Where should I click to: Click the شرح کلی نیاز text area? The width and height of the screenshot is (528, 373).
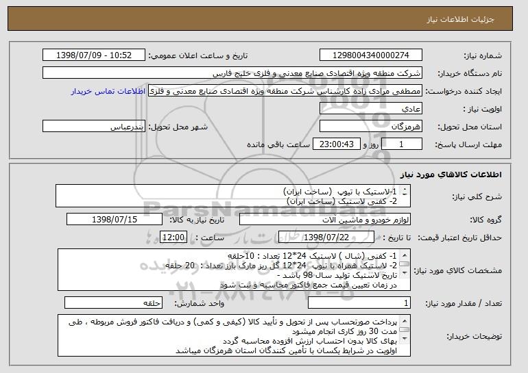(x=233, y=196)
